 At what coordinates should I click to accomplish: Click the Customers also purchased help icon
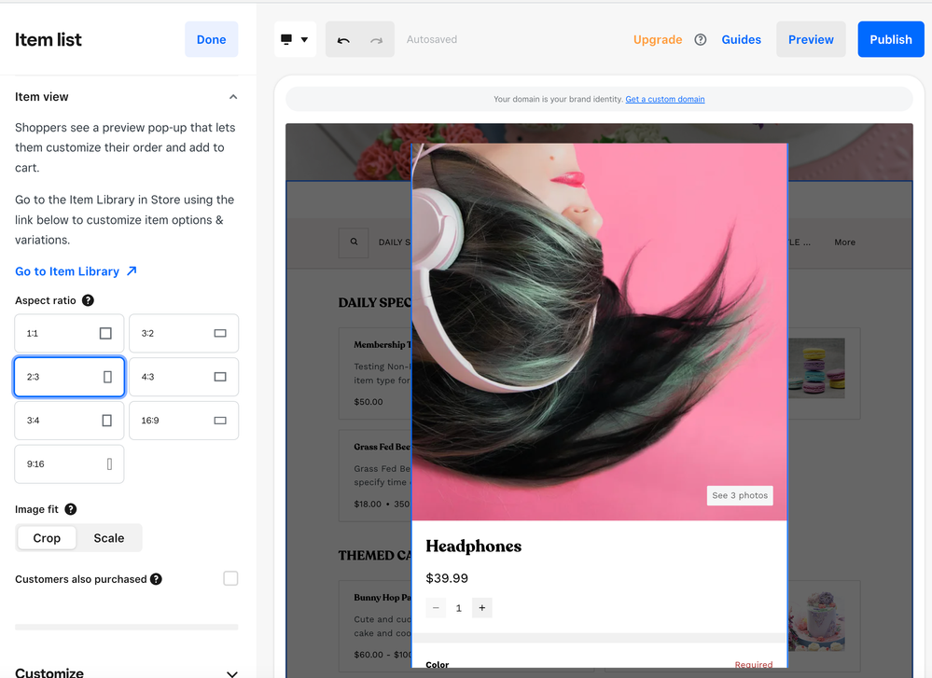pos(156,579)
